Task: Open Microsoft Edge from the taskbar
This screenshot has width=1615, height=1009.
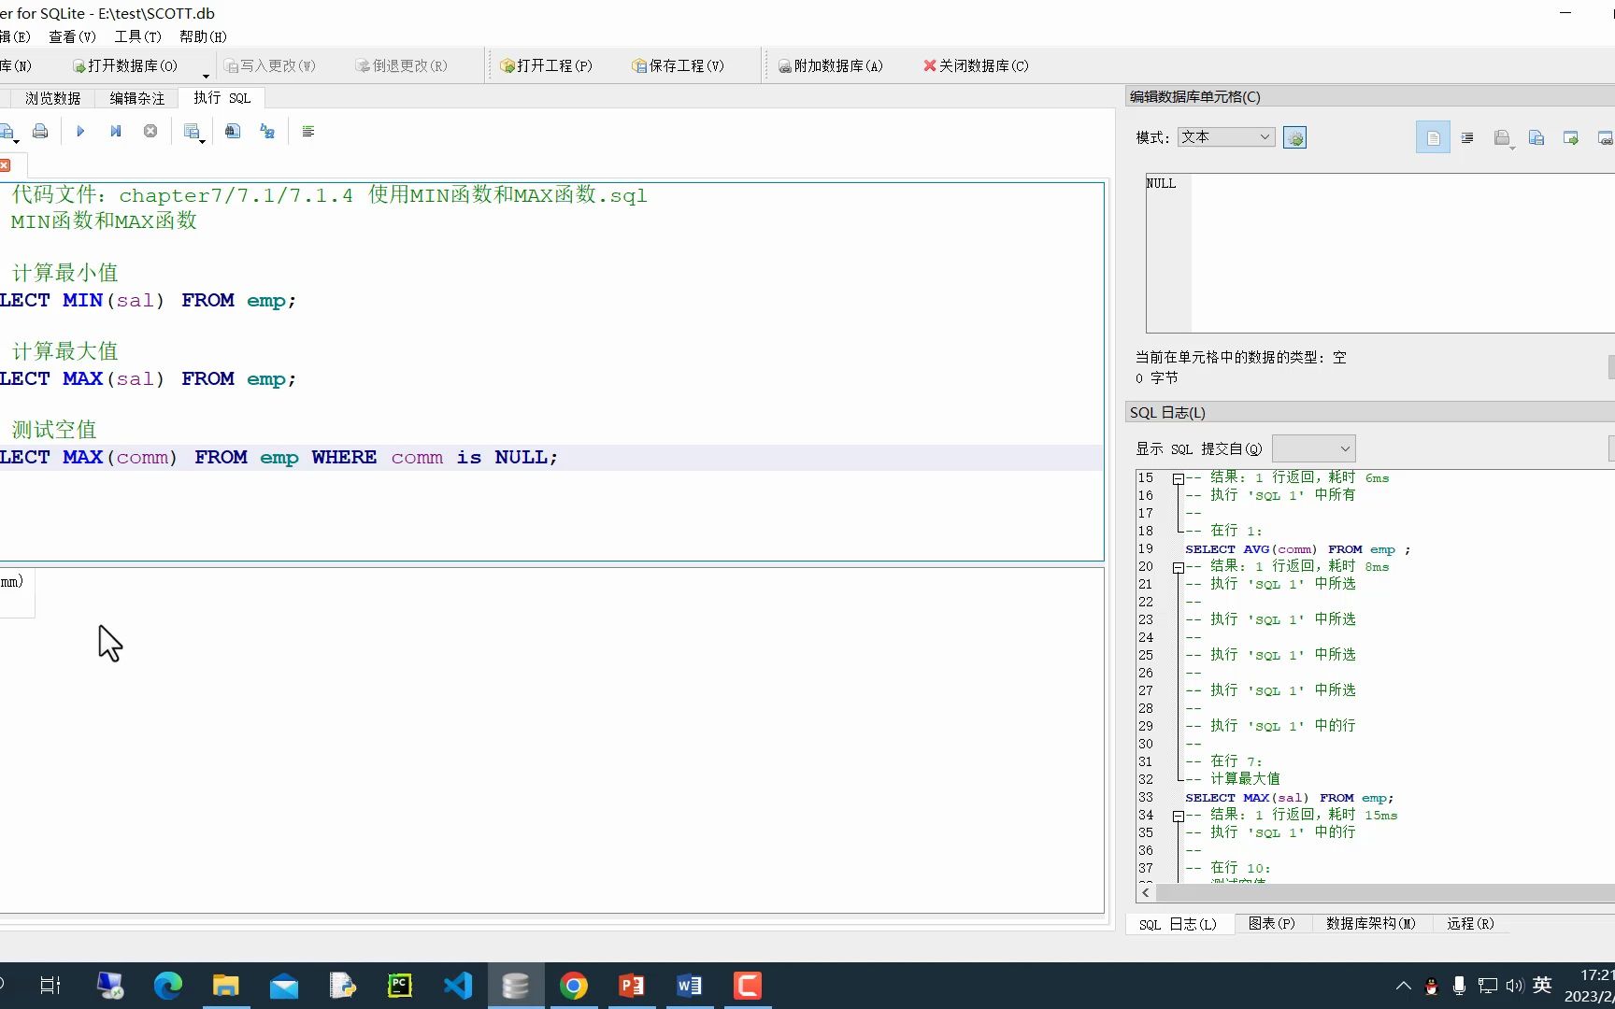Action: click(x=168, y=986)
